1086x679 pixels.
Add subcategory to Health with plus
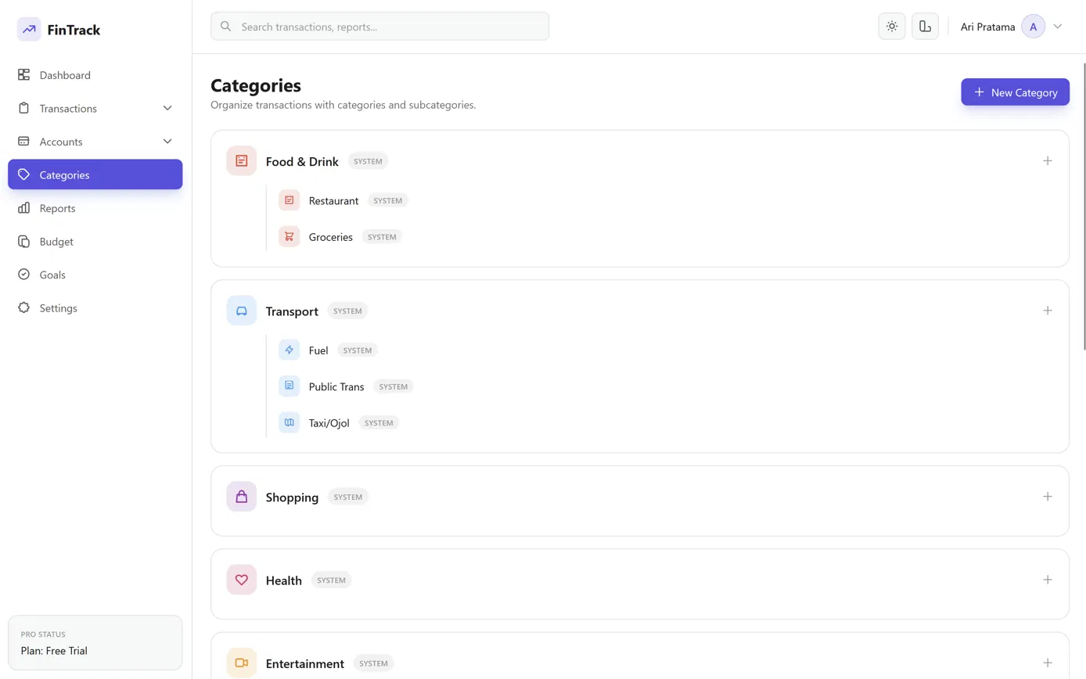1048,580
